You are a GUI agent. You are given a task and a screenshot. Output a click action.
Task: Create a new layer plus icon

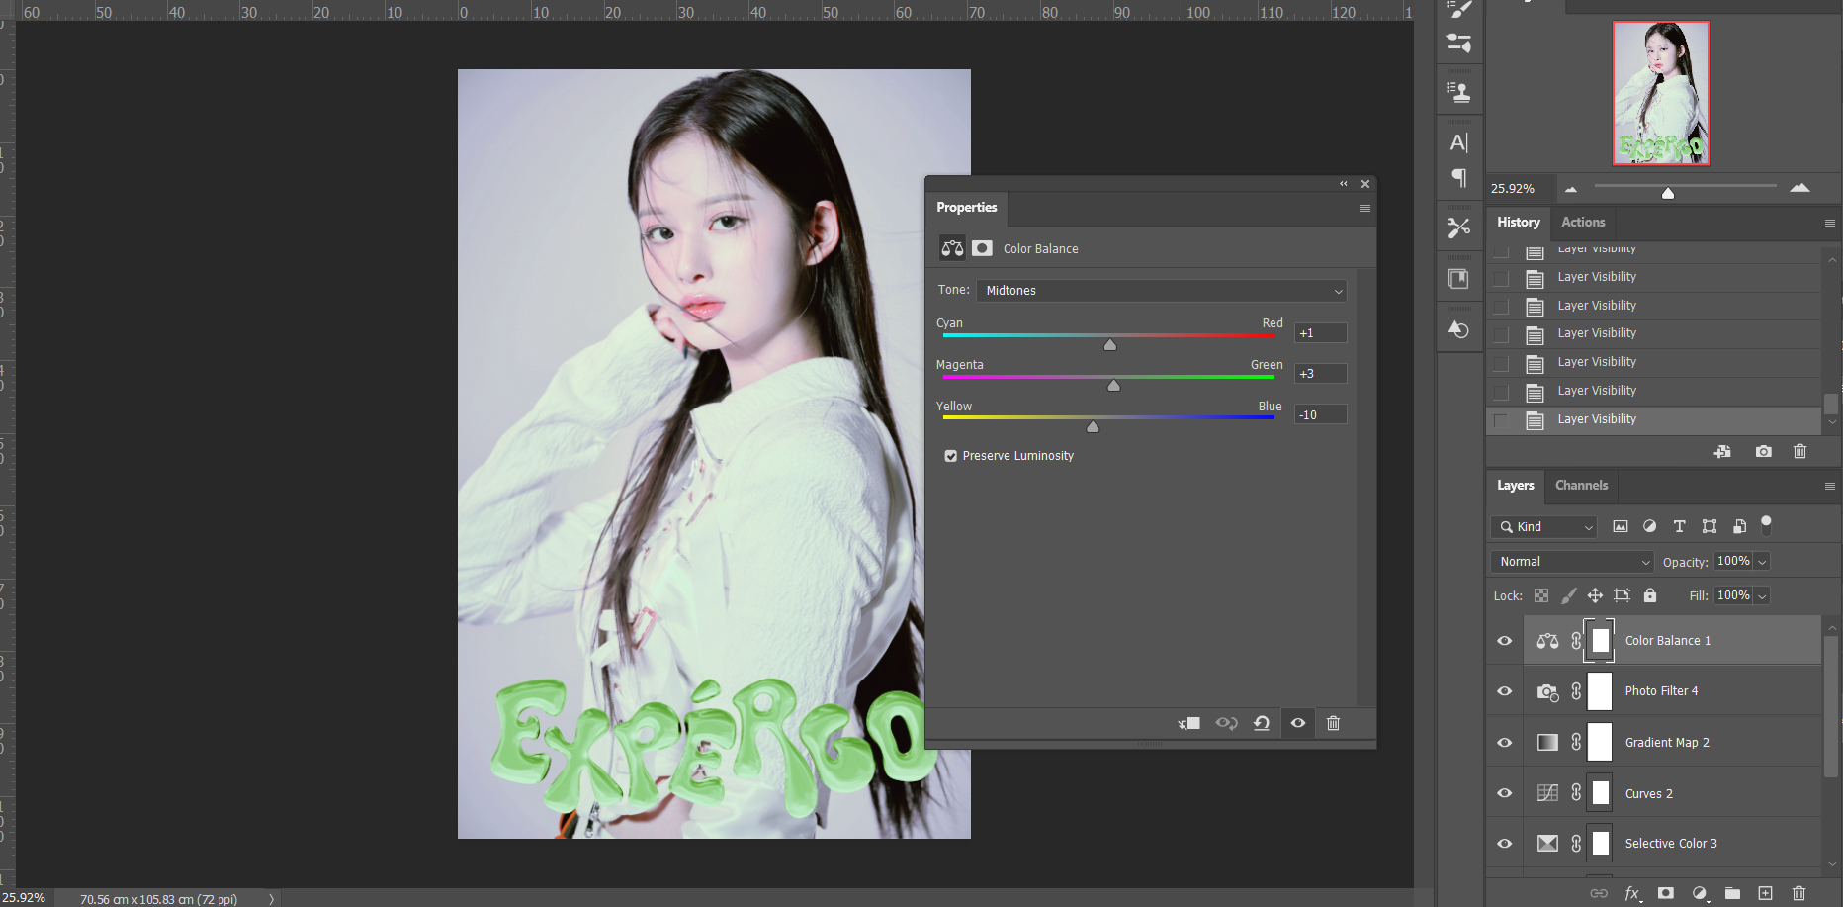coord(1765,893)
